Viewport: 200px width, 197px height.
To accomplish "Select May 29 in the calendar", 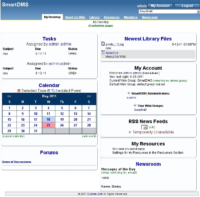I will 9,131.
